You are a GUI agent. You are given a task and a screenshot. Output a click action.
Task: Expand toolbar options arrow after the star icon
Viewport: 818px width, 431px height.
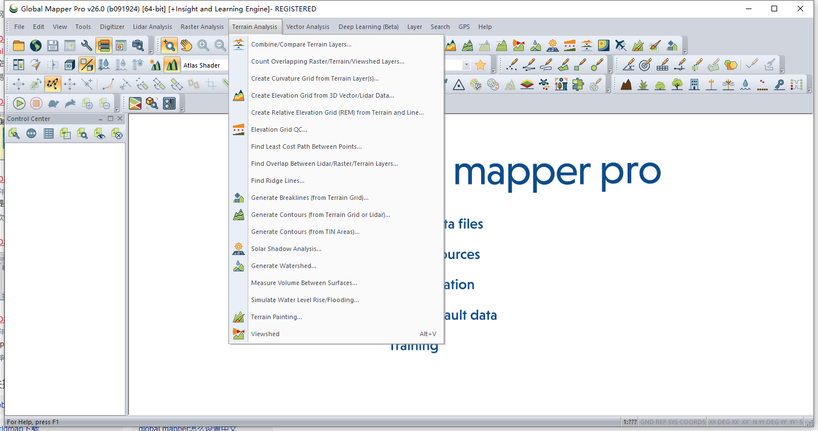(x=494, y=70)
